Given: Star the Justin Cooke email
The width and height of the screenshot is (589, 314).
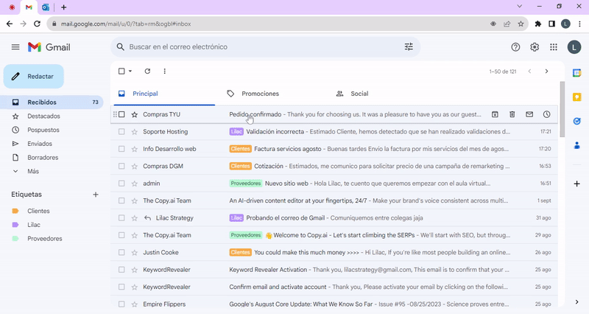Looking at the screenshot, I should pyautogui.click(x=135, y=252).
